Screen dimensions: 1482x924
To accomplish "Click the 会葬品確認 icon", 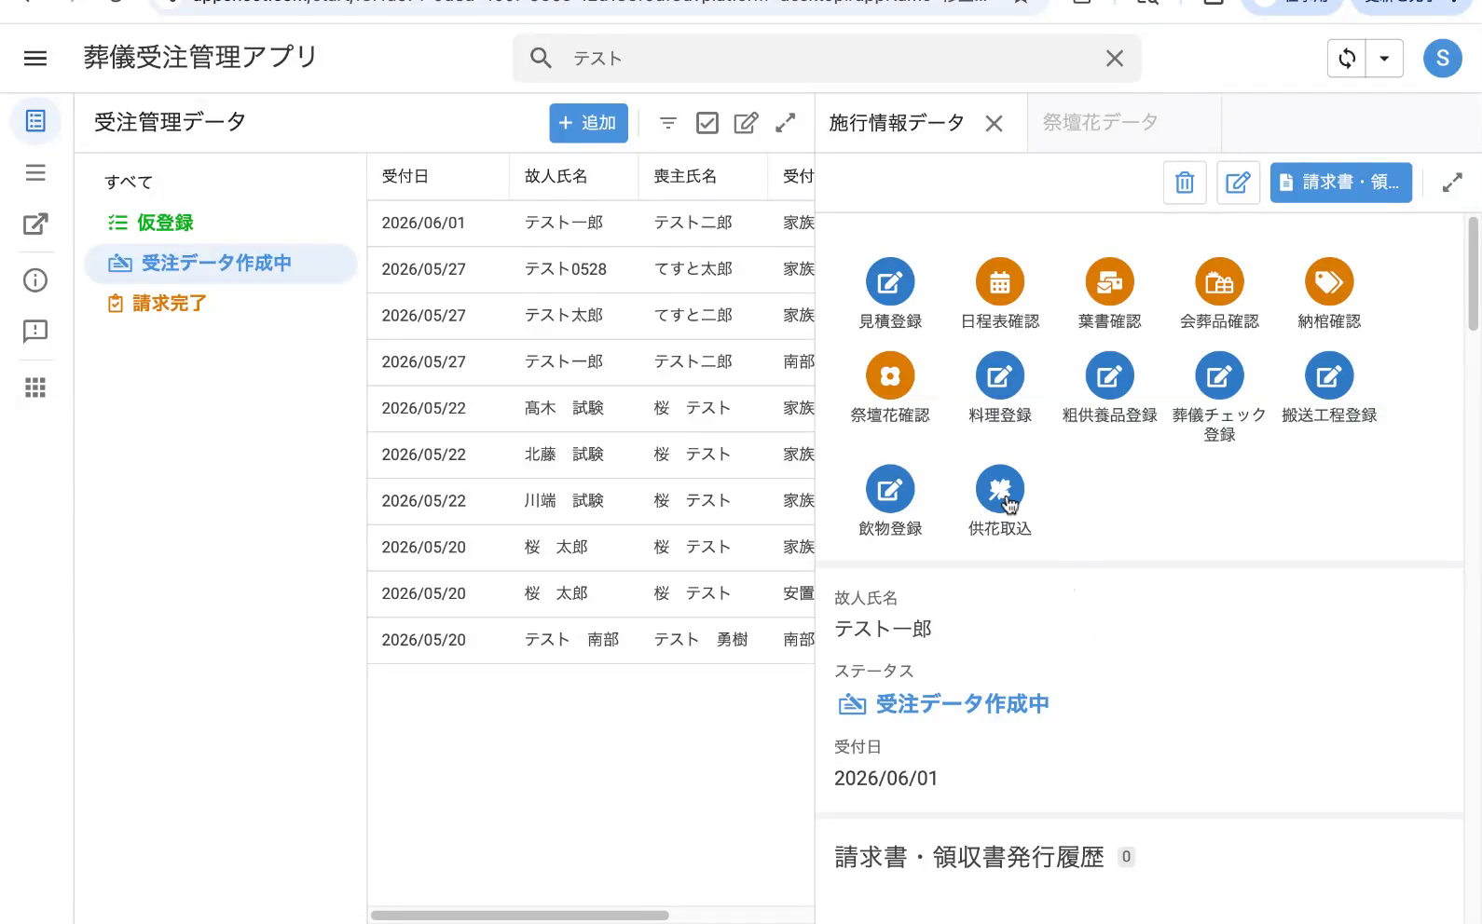I will pos(1219,281).
